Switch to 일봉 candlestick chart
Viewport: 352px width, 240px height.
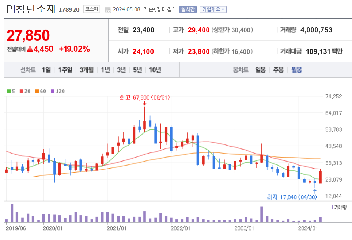point(261,70)
